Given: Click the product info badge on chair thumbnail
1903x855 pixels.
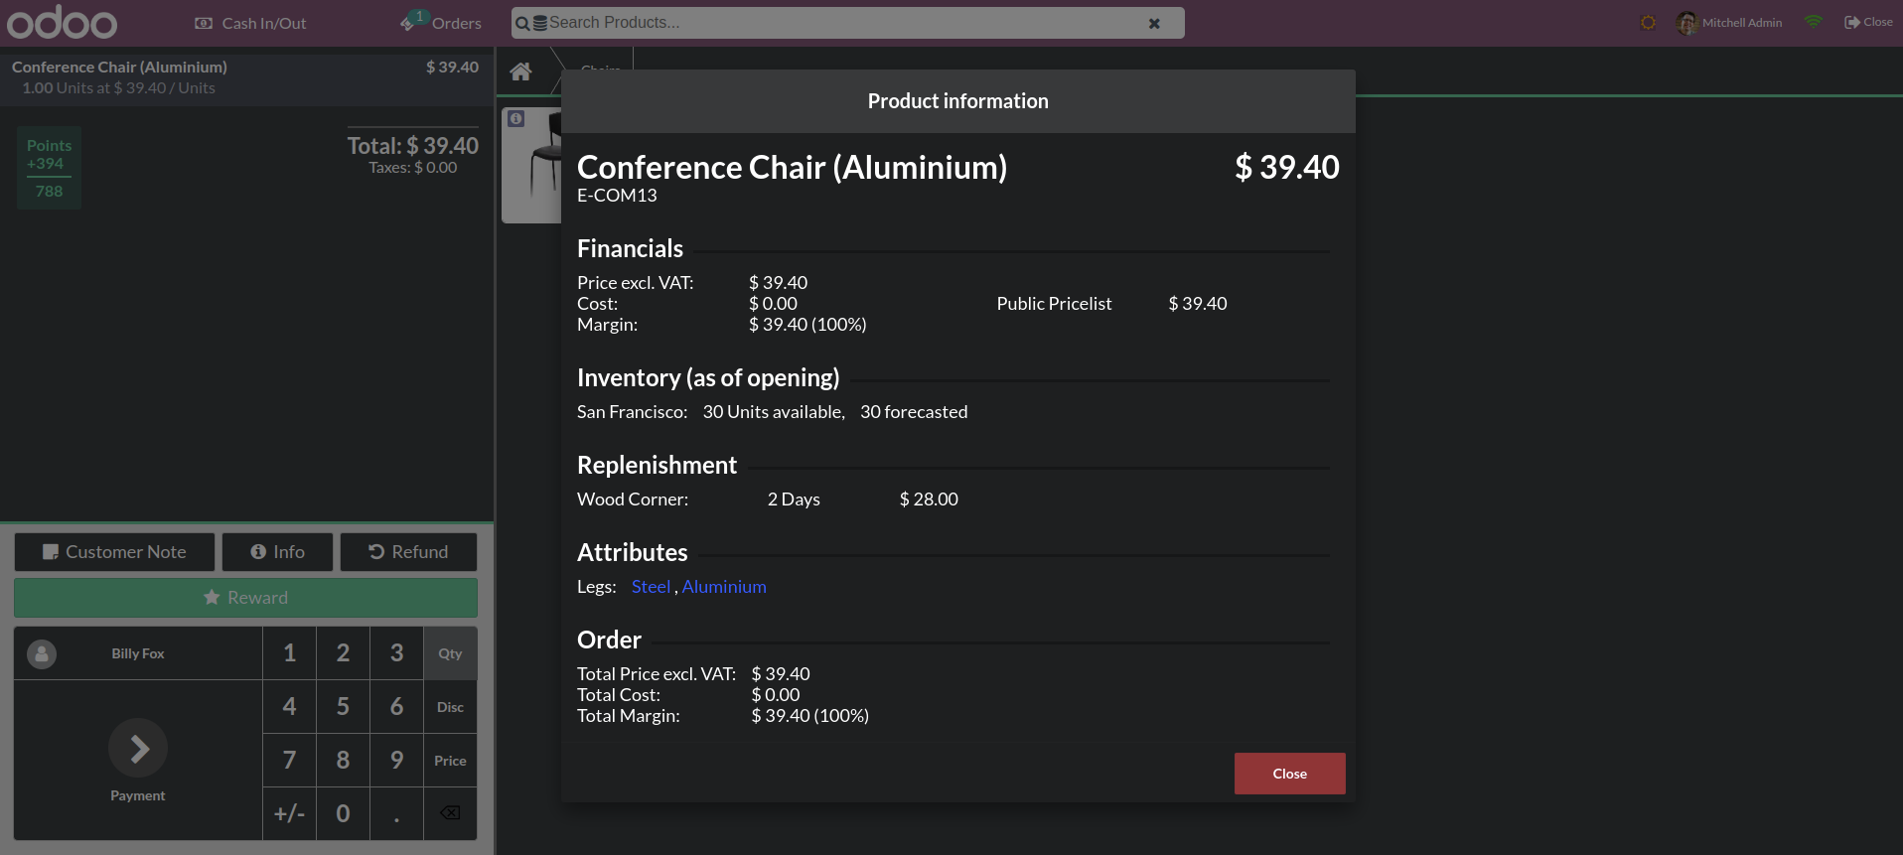Looking at the screenshot, I should click(516, 119).
